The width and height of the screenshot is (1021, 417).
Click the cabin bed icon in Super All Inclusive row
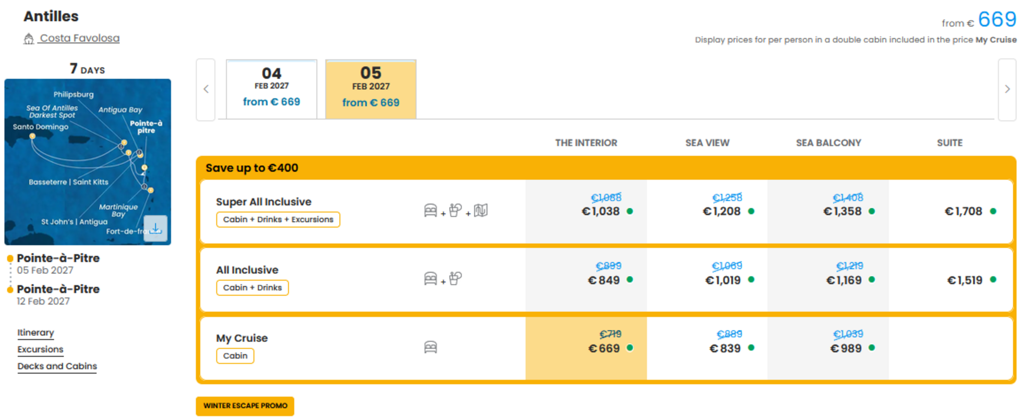430,211
